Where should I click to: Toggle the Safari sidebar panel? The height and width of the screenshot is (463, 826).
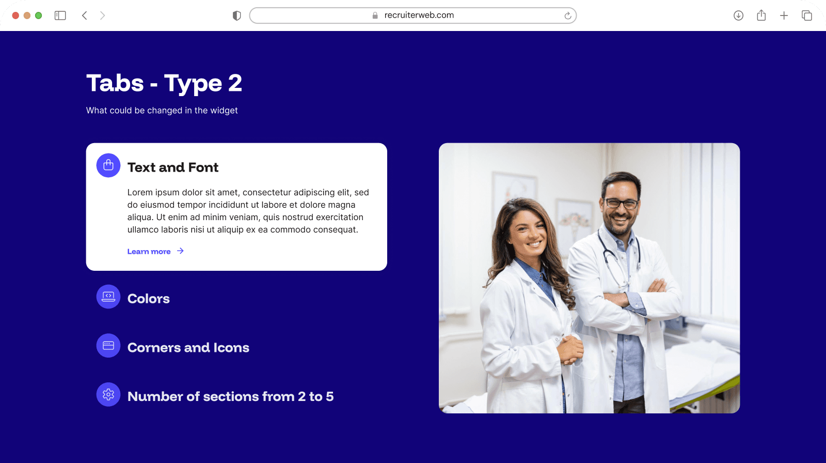coord(60,16)
